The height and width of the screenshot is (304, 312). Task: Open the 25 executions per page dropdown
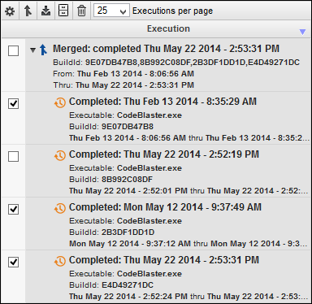[x=111, y=11]
